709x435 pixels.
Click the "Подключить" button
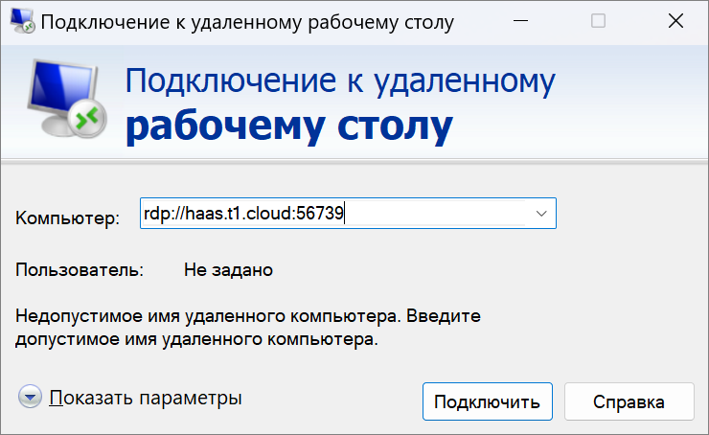pos(488,401)
